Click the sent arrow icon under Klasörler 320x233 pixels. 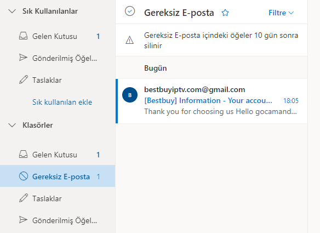pos(23,220)
